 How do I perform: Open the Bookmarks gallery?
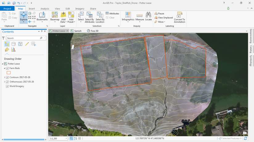pos(42,17)
